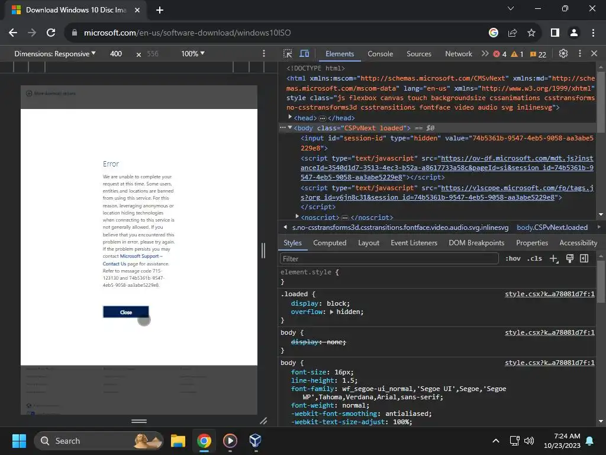606x455 pixels.
Task: Click the Google account icon in address bar
Action: coord(493,33)
